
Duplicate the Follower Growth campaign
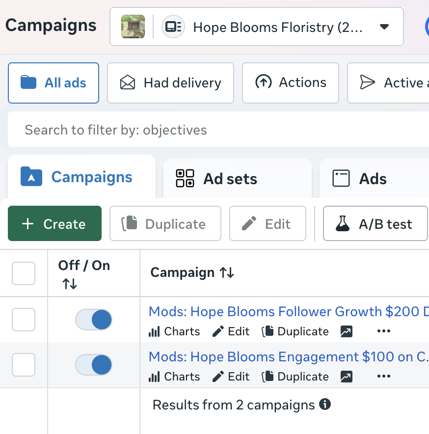[295, 331]
